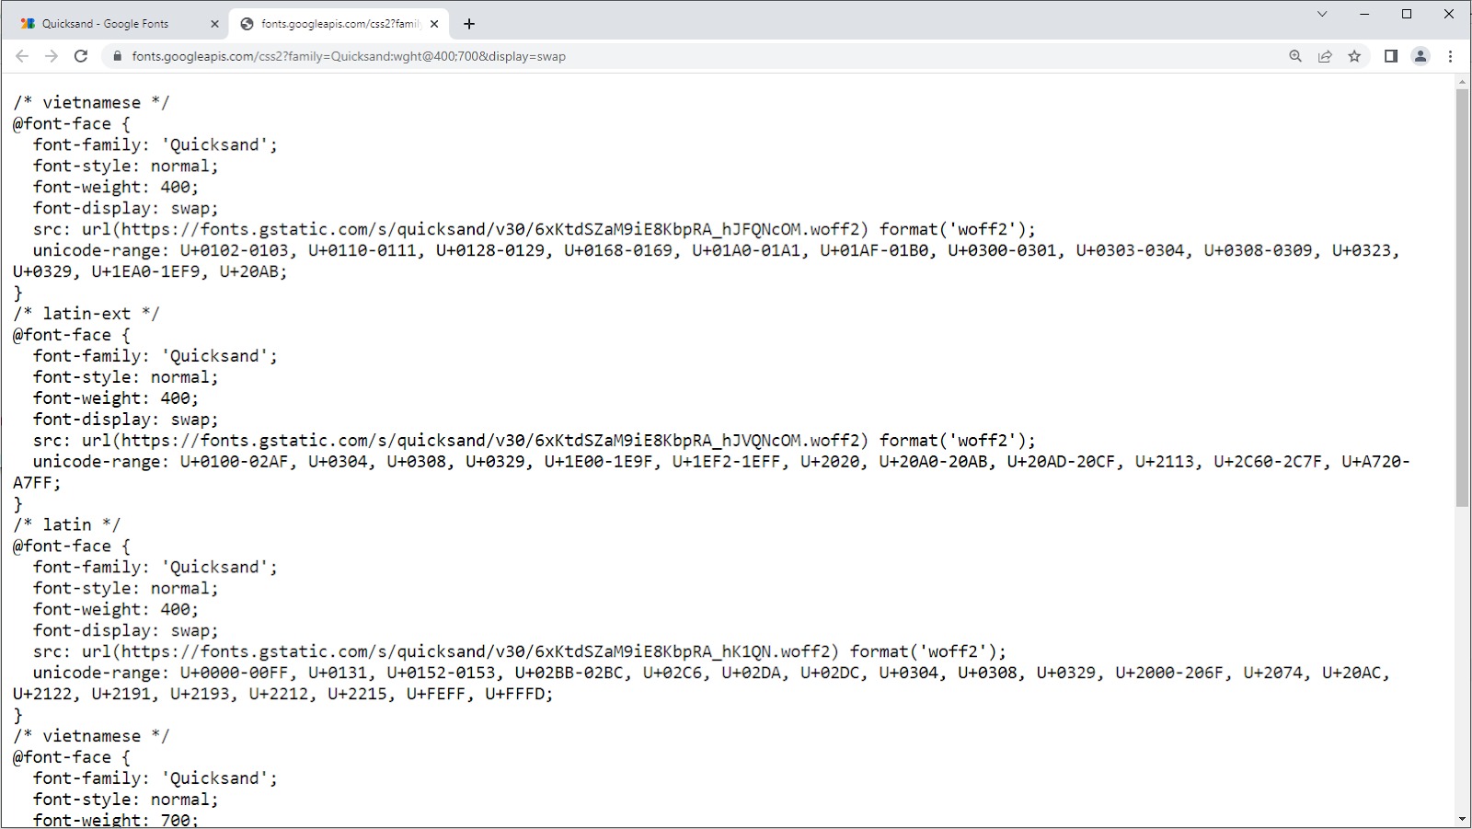Click the scrollbar up arrow
The height and width of the screenshot is (829, 1472).
pyautogui.click(x=1462, y=83)
